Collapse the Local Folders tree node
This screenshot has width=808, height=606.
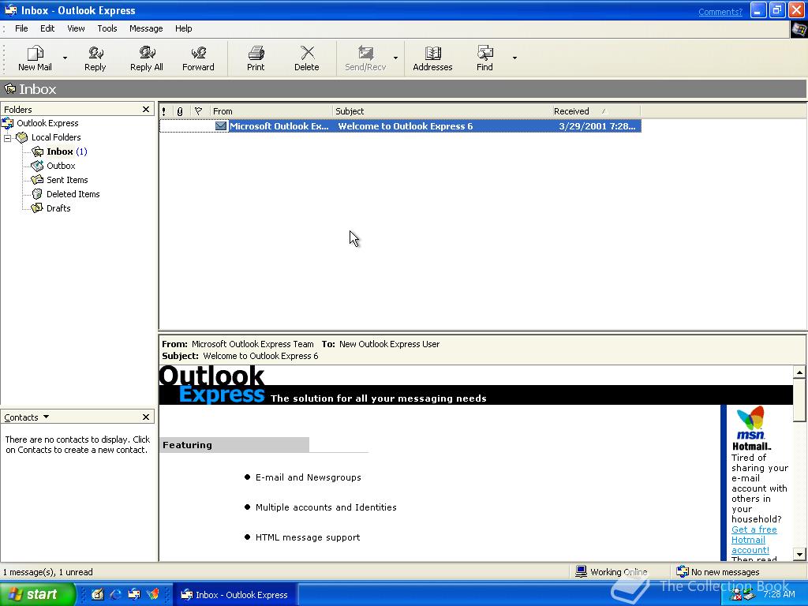coord(7,137)
